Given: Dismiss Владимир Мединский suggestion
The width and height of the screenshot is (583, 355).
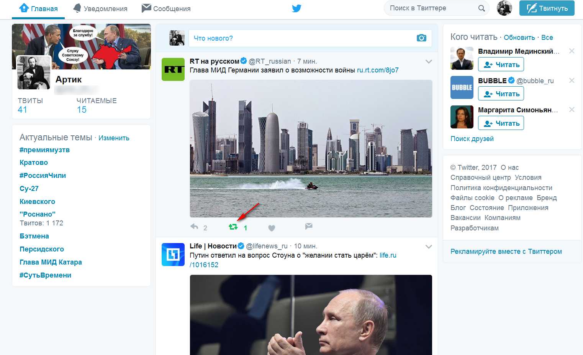Looking at the screenshot, I should (x=572, y=51).
